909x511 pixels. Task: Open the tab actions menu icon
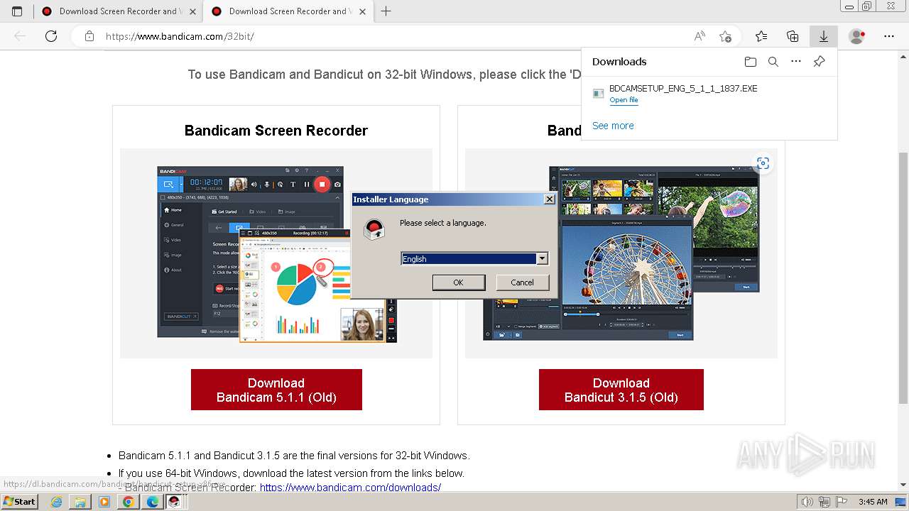tap(17, 11)
